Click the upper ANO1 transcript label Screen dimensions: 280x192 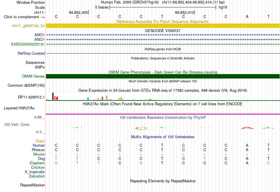(x=39, y=35)
